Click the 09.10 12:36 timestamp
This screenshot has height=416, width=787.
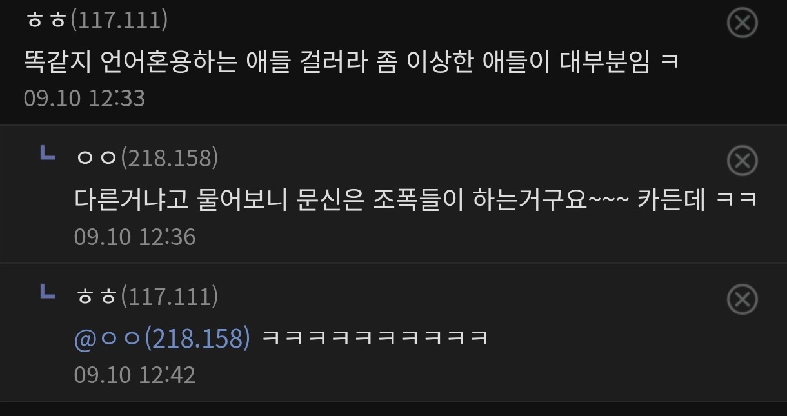(x=135, y=237)
